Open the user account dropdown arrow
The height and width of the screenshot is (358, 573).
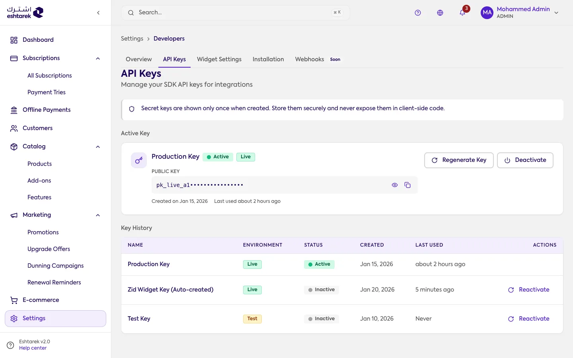[556, 13]
